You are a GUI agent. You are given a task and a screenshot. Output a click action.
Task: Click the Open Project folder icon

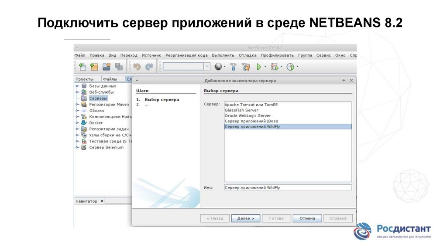[x=107, y=67]
